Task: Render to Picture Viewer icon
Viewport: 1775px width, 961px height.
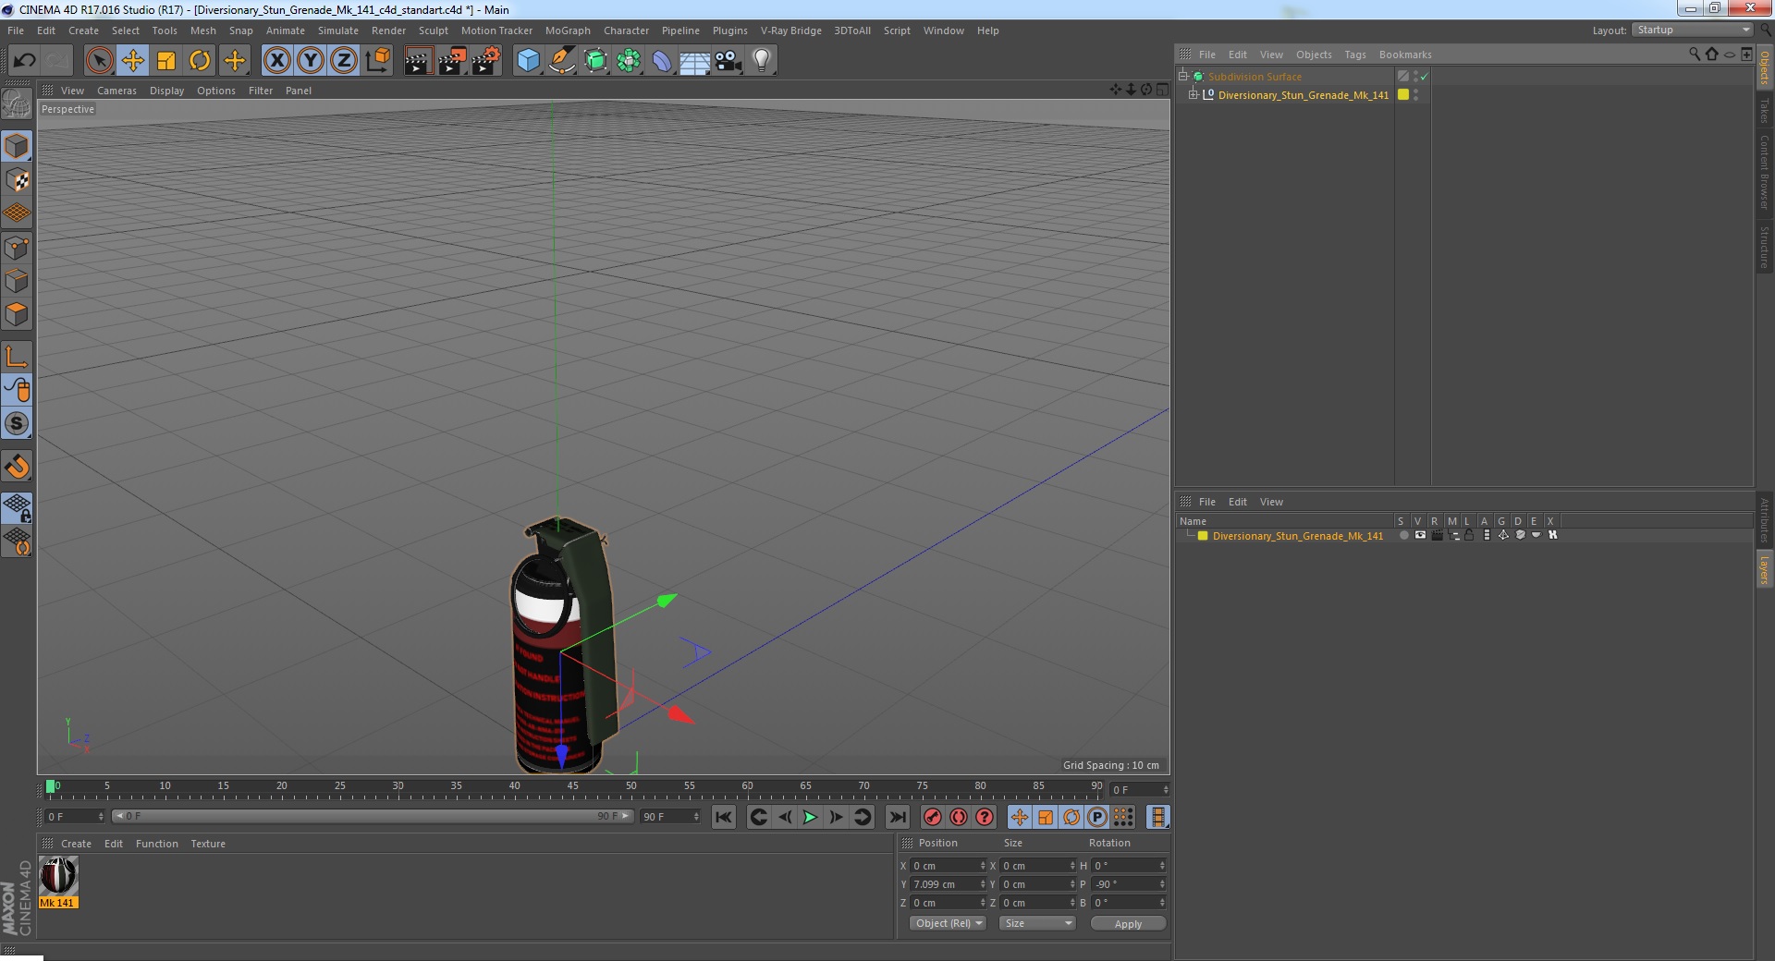Action: pos(452,61)
